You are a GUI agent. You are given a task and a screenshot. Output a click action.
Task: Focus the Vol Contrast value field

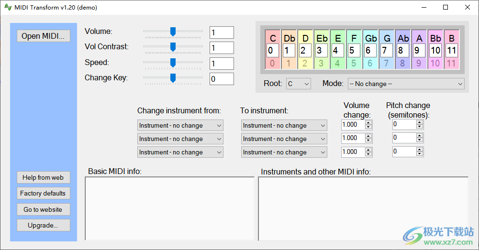(x=222, y=48)
